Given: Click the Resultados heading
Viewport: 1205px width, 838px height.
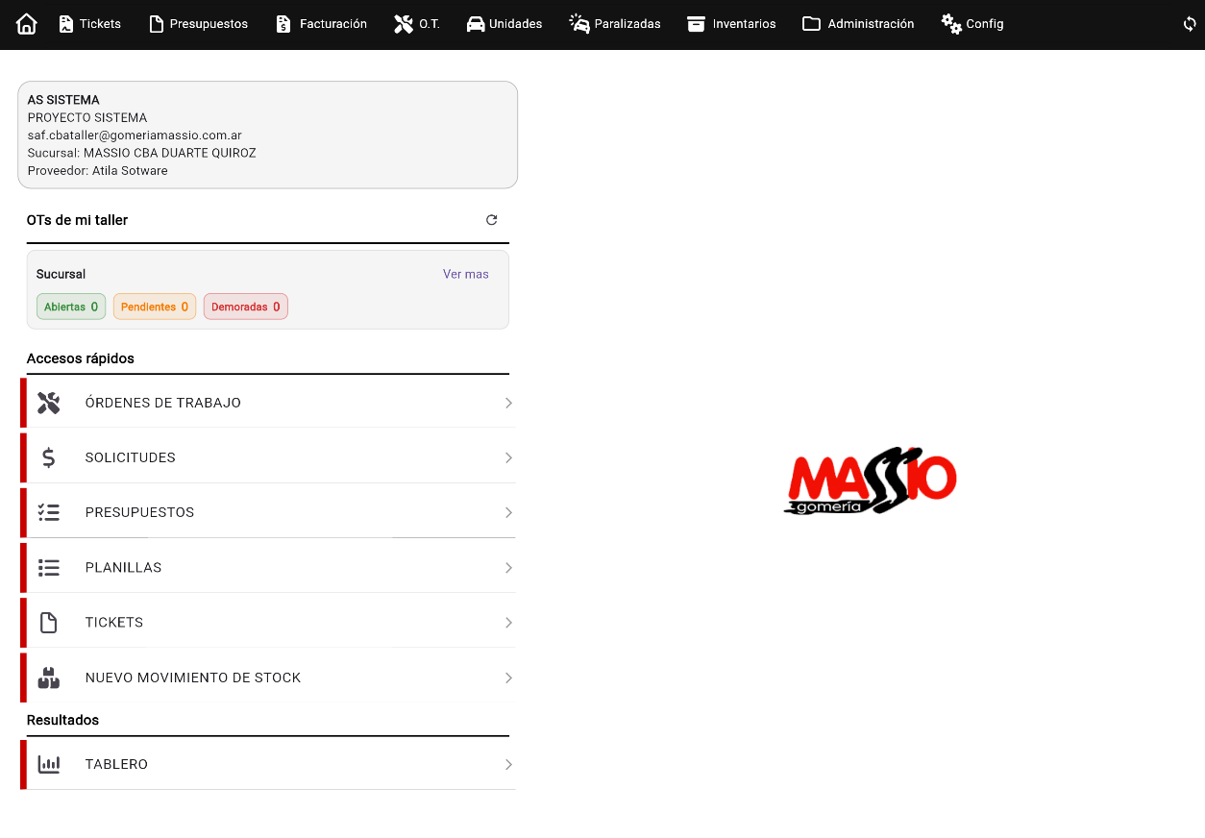Looking at the screenshot, I should click(x=62, y=720).
